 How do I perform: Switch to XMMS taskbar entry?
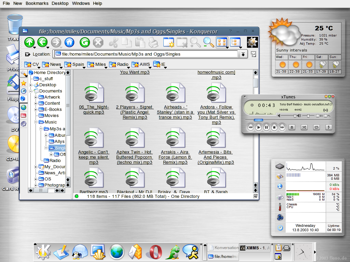[255, 248]
